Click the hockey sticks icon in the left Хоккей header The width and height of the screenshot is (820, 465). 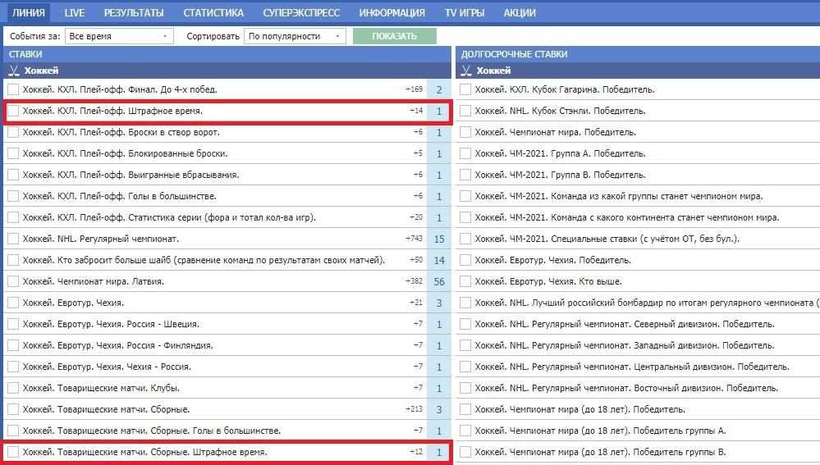tap(13, 71)
